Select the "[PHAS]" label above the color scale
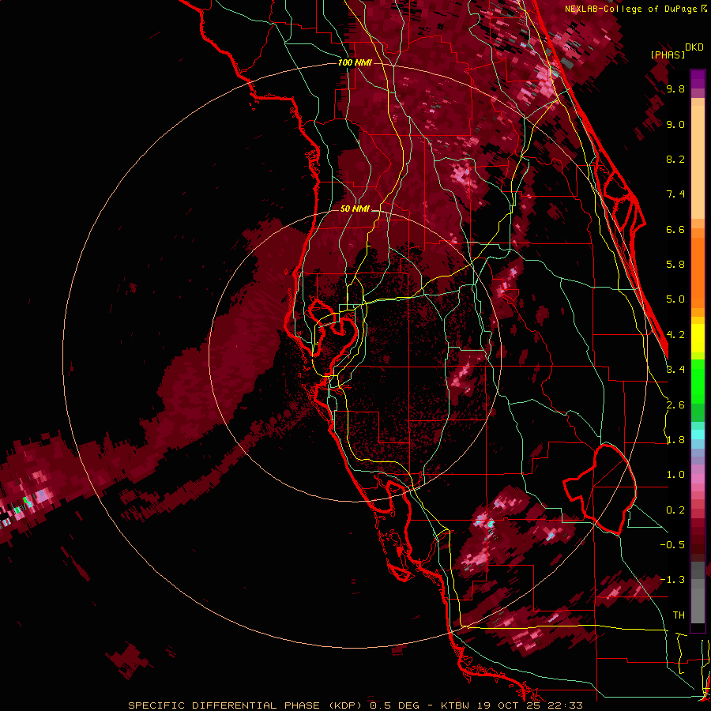 [668, 55]
